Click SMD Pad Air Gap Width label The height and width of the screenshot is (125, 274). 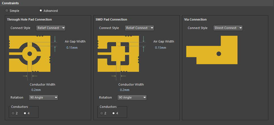(x=164, y=41)
